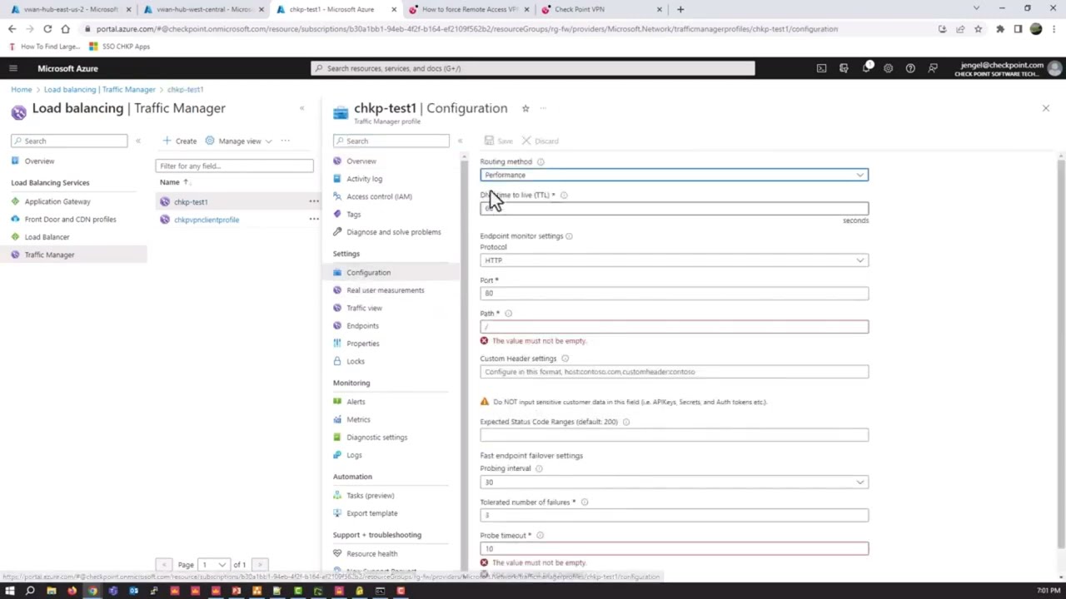Focus the DNS time to live field

(674, 209)
